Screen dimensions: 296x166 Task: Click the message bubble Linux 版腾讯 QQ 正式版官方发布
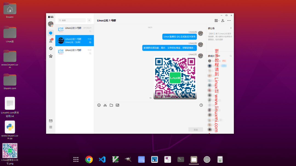tap(180, 37)
